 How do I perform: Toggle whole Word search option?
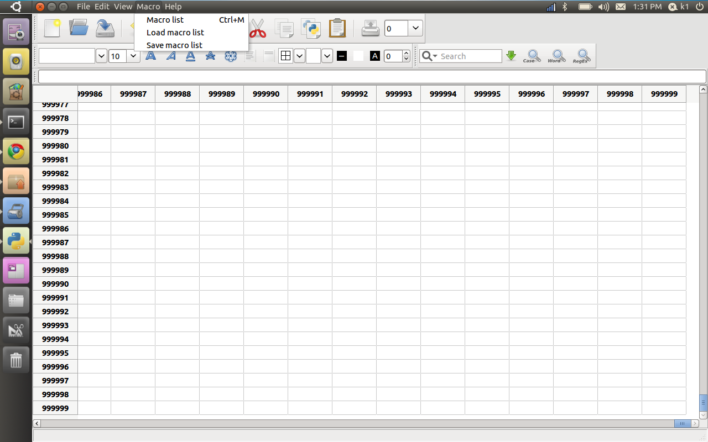pos(556,56)
